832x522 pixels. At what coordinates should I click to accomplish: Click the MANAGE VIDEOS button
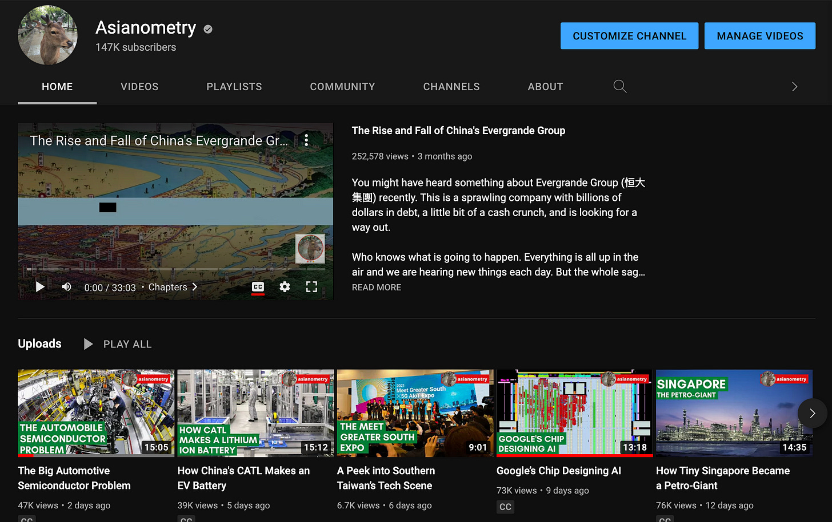pos(759,36)
